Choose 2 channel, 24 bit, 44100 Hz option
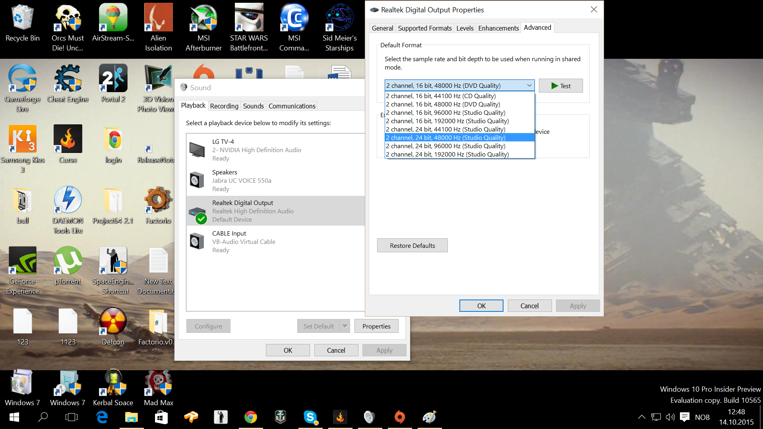 point(460,129)
